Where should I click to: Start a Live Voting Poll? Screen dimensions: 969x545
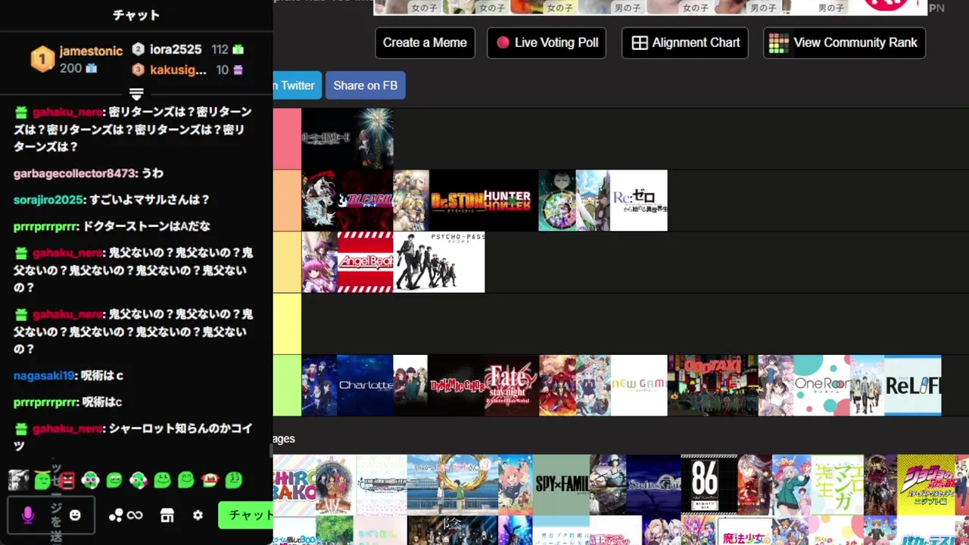(x=547, y=43)
